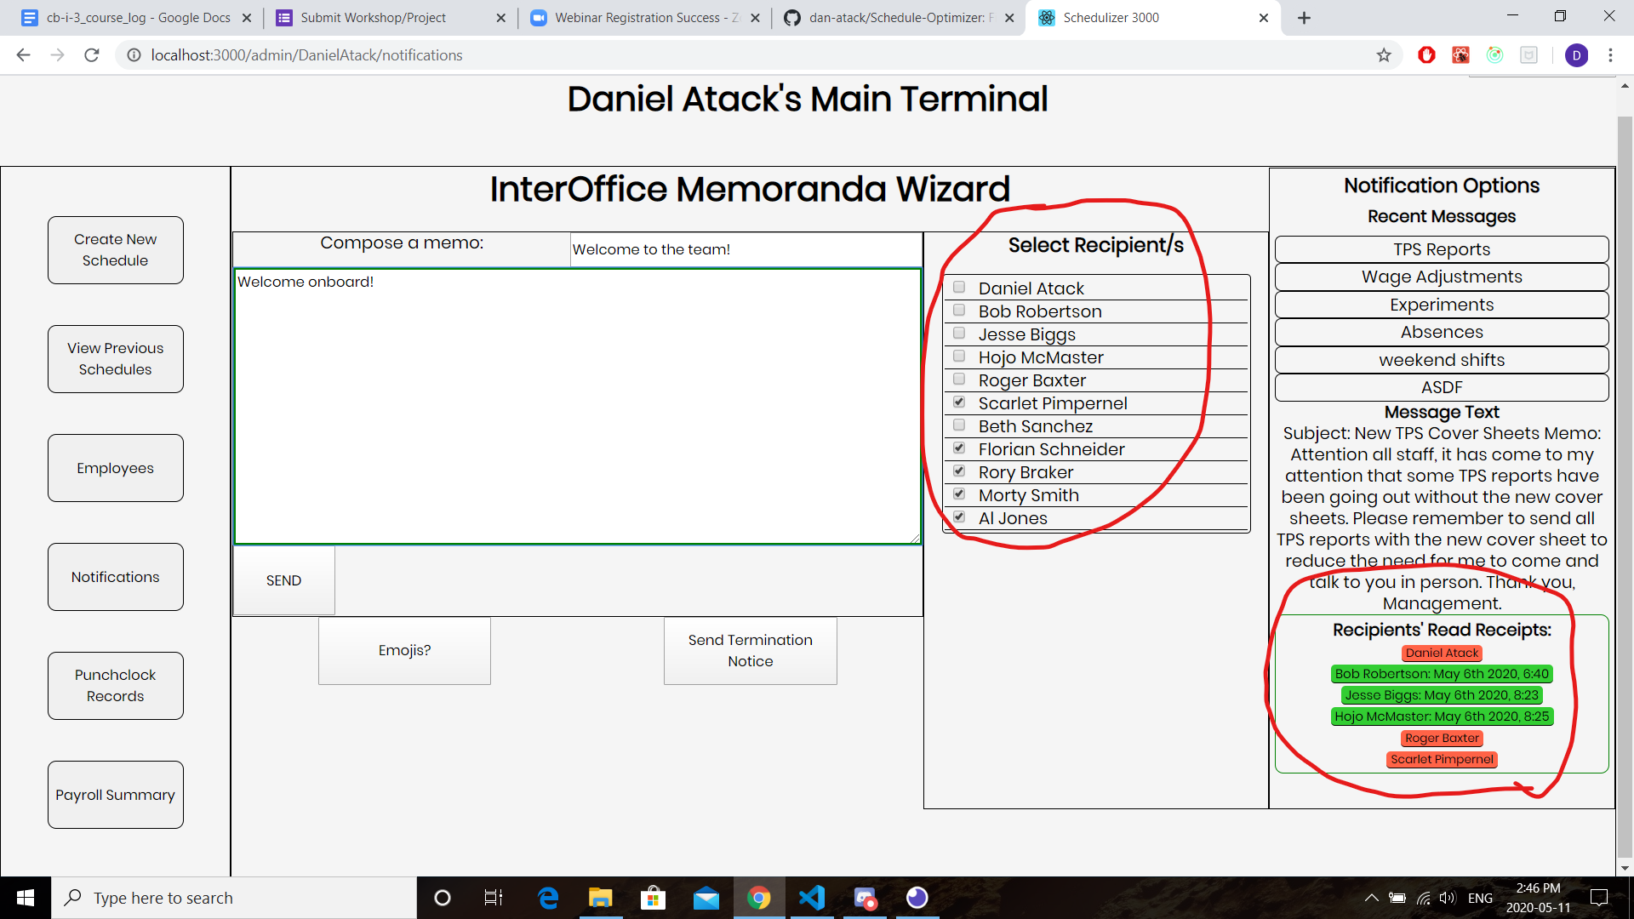The height and width of the screenshot is (919, 1634).
Task: Switch to the Submit Workshop/Project tab
Action: tap(373, 18)
